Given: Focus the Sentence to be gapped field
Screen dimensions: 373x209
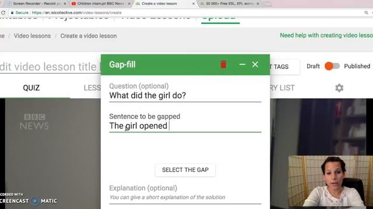Looking at the screenshot, I should pyautogui.click(x=185, y=126).
